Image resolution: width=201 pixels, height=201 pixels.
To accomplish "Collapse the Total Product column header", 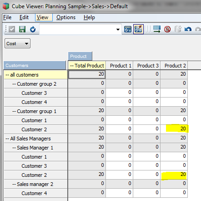I will pos(72,66).
